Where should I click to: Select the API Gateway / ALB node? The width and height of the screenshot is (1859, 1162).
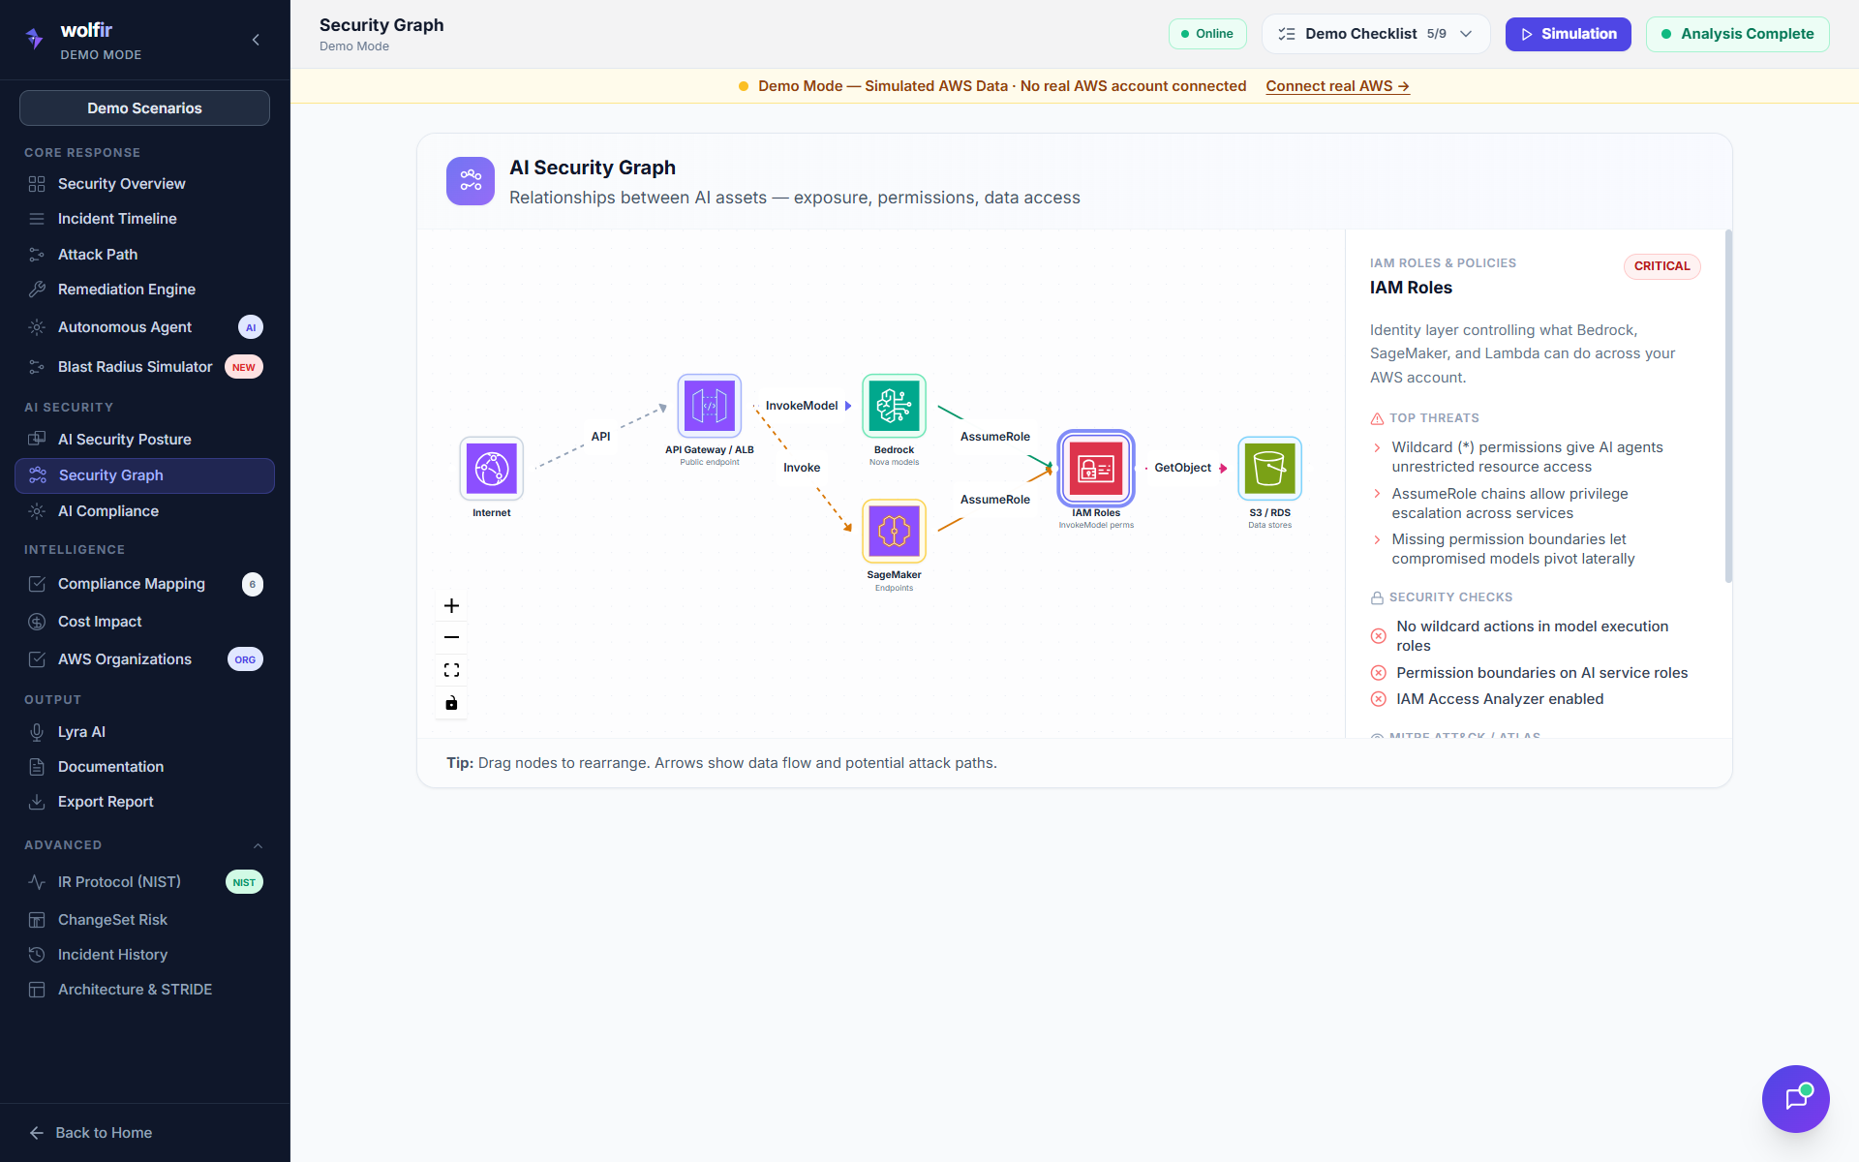(x=709, y=406)
